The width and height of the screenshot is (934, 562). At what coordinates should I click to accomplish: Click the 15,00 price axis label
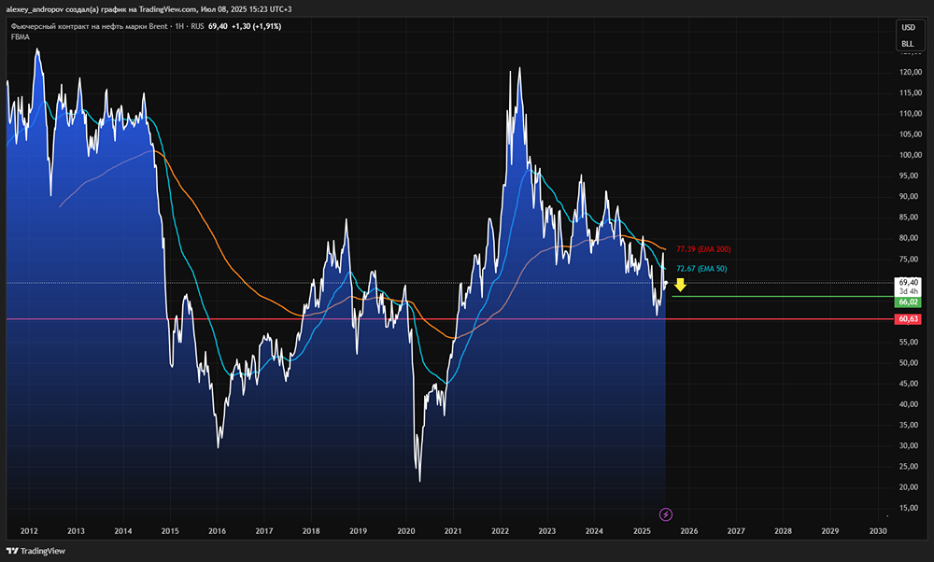pos(909,508)
